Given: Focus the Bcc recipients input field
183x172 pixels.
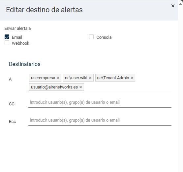Looking at the screenshot, I should click(x=100, y=120).
